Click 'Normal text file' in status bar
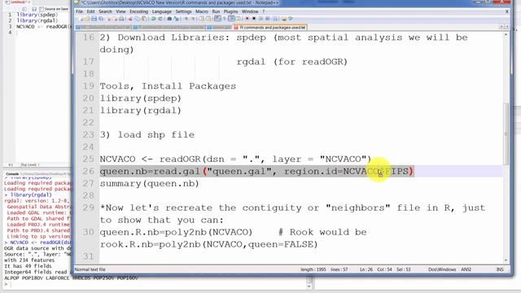This screenshot has width=521, height=293. [90, 269]
